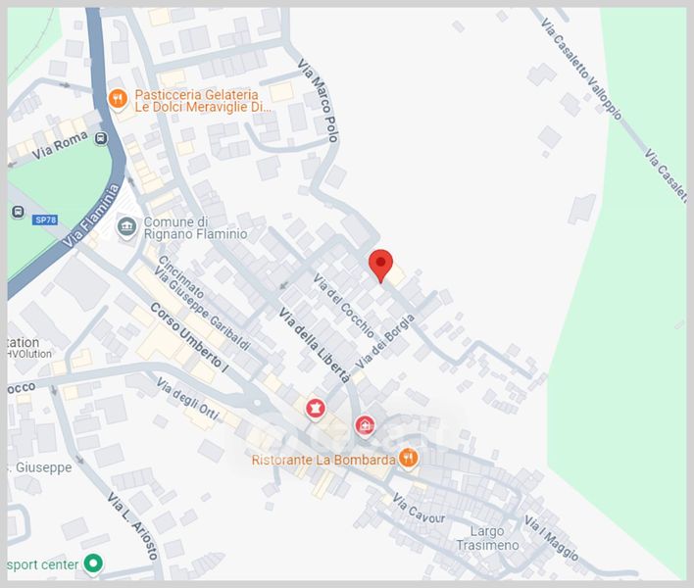Click the red location pin marker
The width and height of the screenshot is (694, 588).
point(380,265)
